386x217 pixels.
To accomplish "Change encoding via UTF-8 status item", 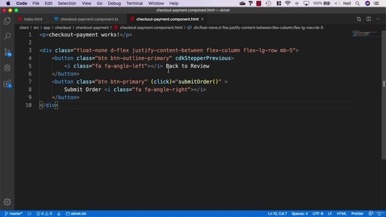I will [318, 213].
